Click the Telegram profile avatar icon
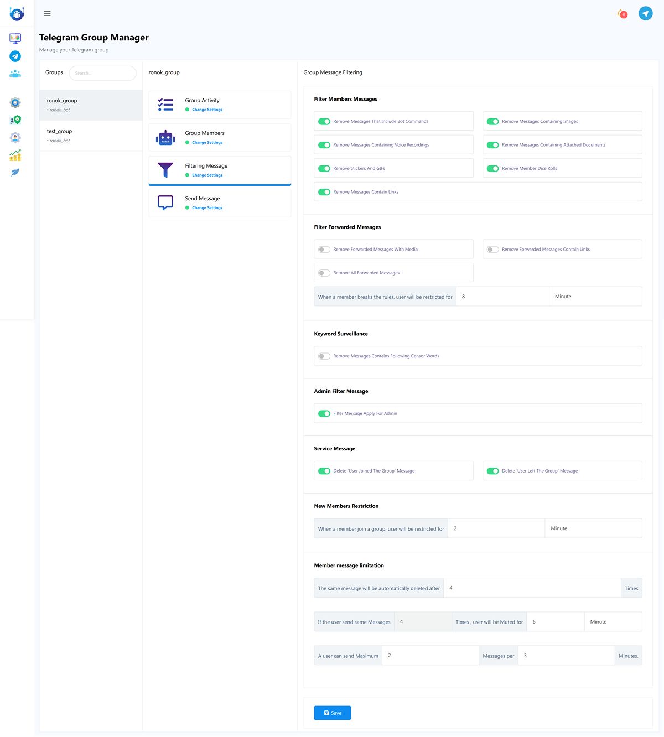Image resolution: width=664 pixels, height=737 pixels. pos(646,13)
